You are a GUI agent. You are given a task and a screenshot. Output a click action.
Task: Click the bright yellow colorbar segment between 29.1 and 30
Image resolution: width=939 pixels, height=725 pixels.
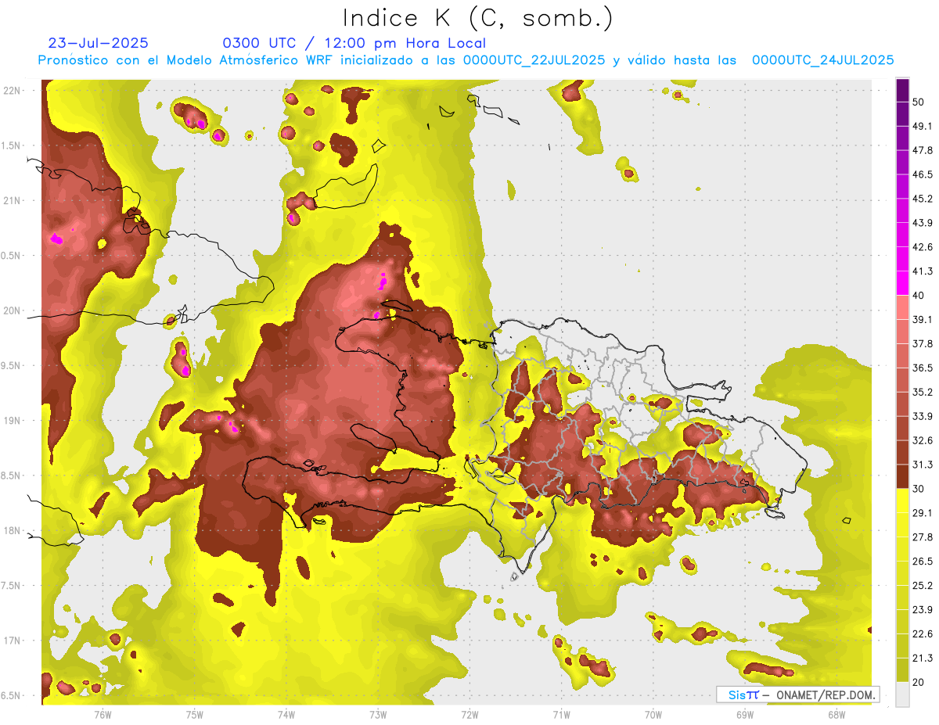click(902, 501)
